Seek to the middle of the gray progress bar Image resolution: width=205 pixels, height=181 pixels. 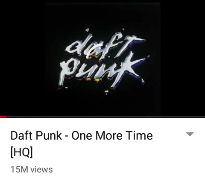[102, 117]
